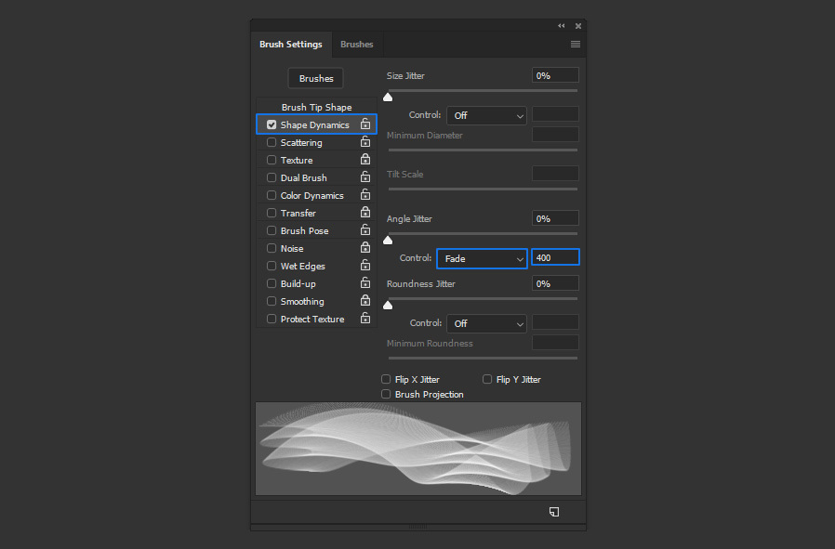Switch to the Brushes tab
The image size is (835, 549).
[x=357, y=45]
